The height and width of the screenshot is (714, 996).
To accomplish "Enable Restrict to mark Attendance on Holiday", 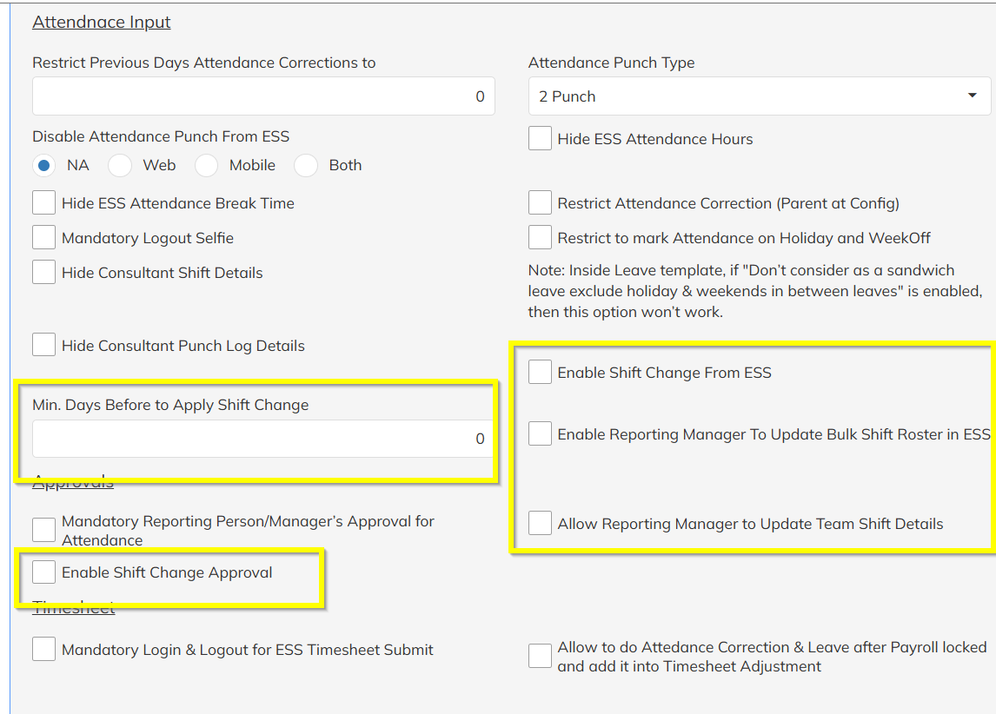I will (x=540, y=238).
